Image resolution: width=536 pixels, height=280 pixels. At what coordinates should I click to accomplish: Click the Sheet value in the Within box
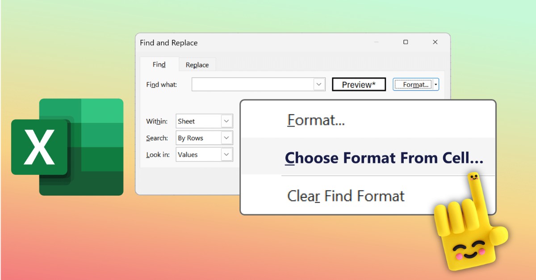coord(198,121)
